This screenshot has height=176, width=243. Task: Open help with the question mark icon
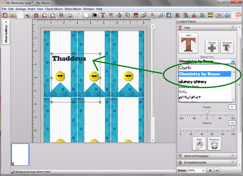point(227,15)
